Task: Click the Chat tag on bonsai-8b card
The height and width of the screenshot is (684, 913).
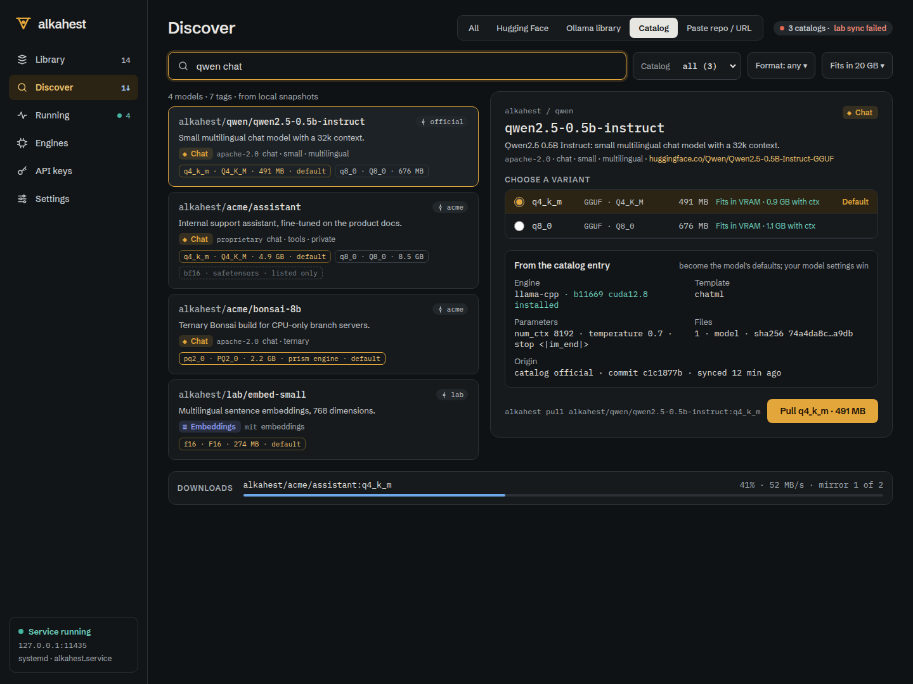Action: [195, 341]
